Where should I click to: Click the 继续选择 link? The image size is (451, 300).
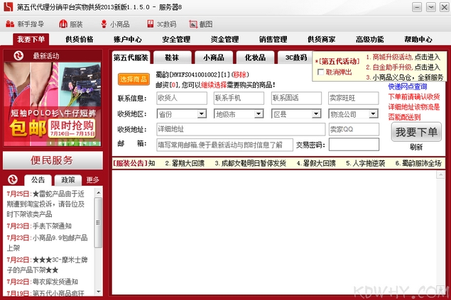click(x=214, y=85)
